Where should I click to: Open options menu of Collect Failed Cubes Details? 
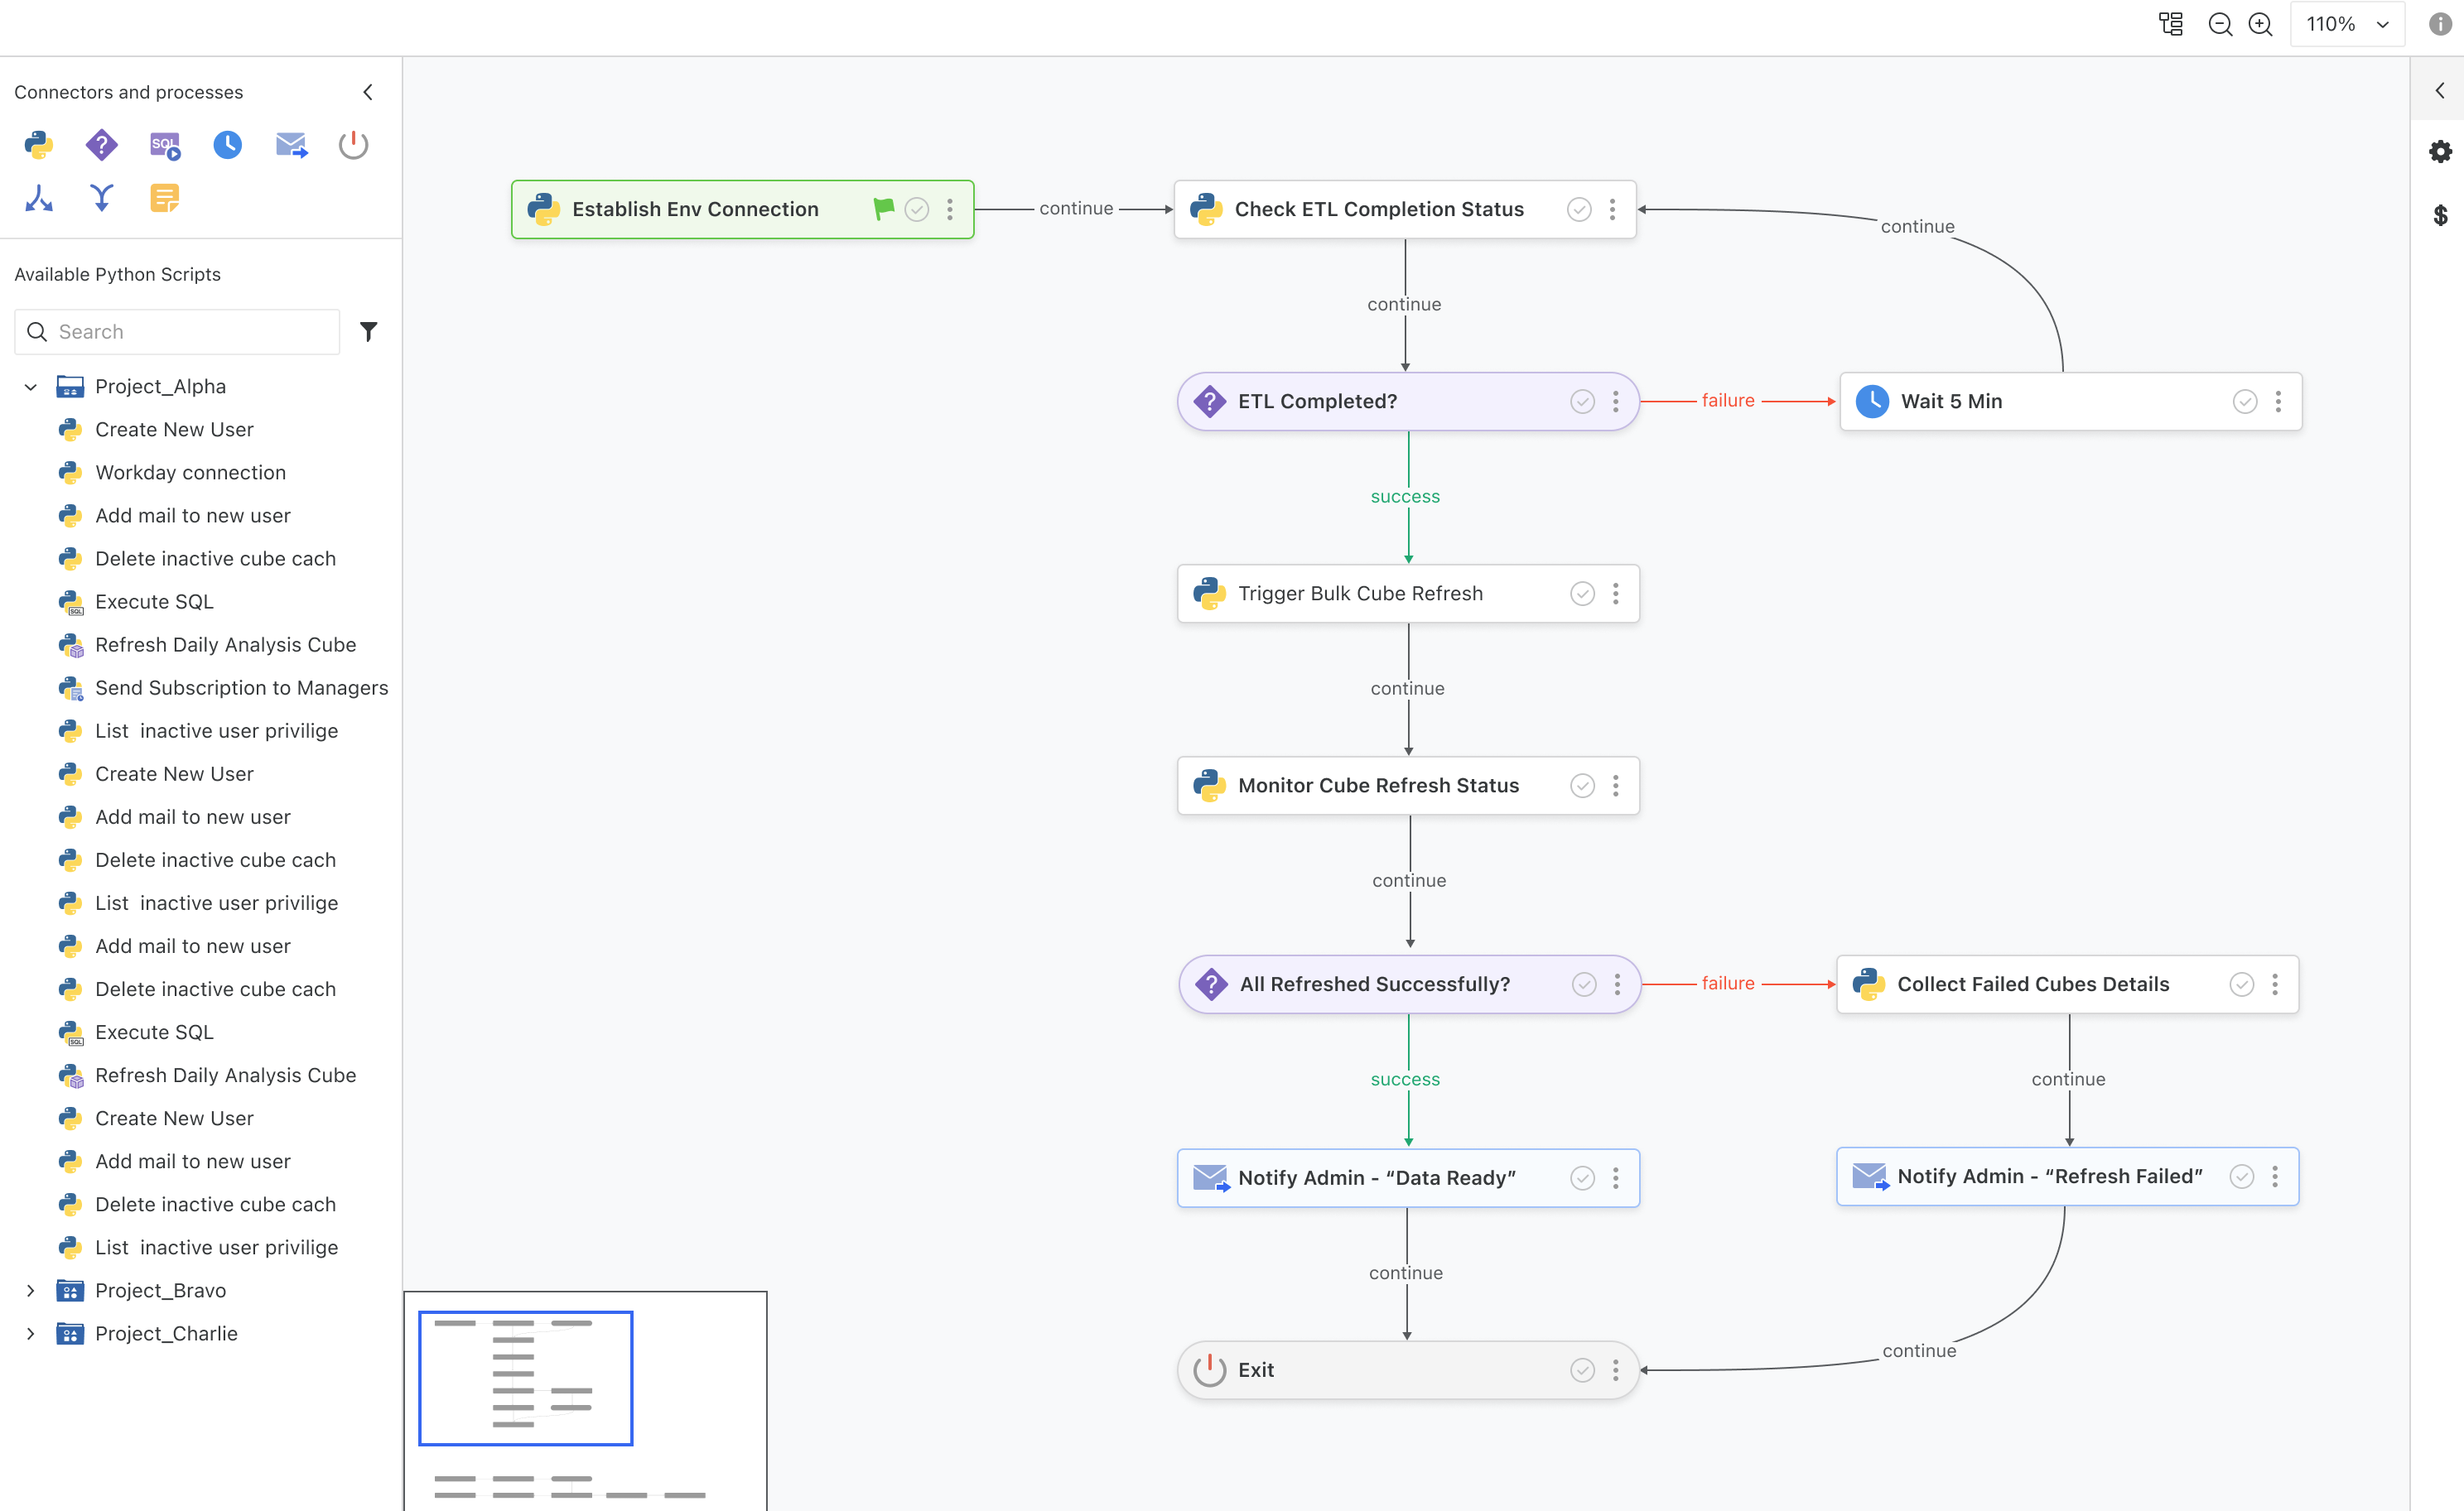click(x=2275, y=984)
